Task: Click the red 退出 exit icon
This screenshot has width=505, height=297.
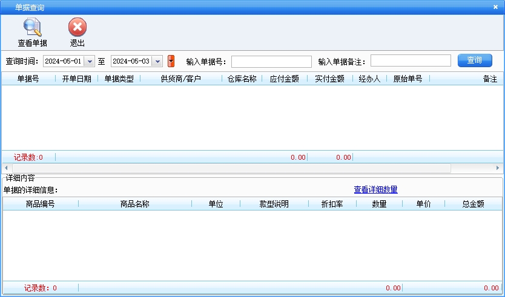Action: 77,28
